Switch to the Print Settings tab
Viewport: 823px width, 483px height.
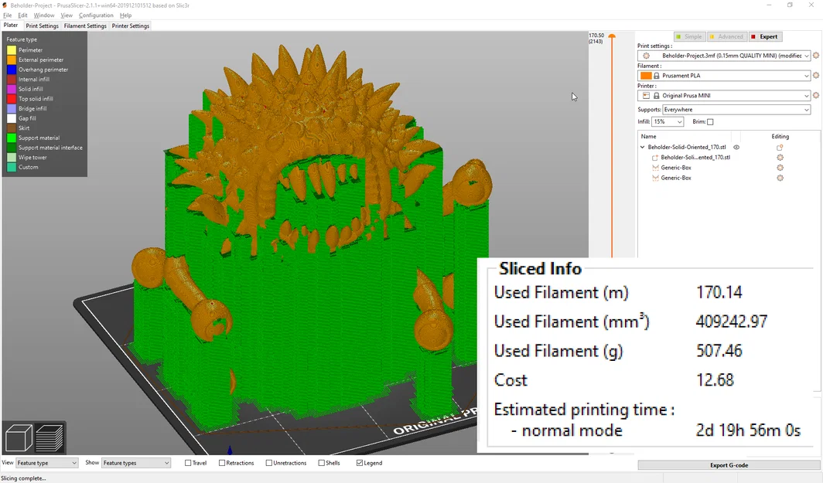click(42, 26)
